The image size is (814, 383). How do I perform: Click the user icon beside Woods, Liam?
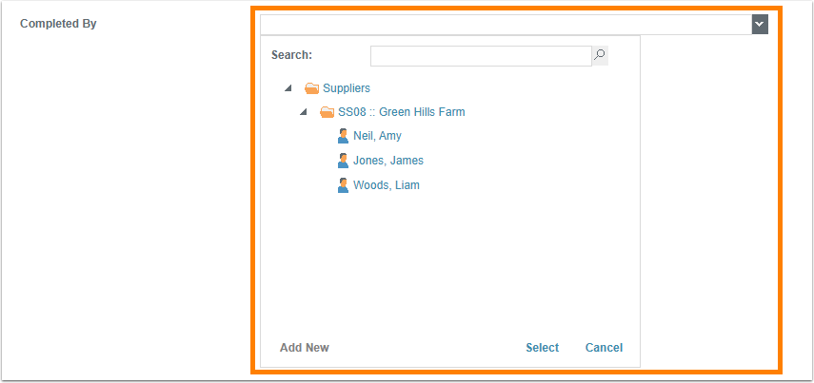pyautogui.click(x=344, y=185)
